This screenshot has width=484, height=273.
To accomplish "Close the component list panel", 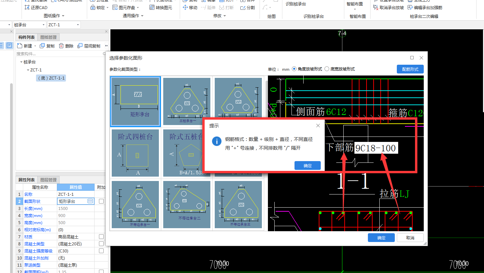I will (106, 32).
